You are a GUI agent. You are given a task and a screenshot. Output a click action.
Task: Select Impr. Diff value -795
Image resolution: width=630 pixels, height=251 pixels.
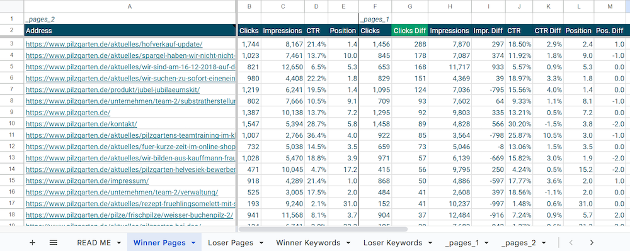pyautogui.click(x=489, y=90)
